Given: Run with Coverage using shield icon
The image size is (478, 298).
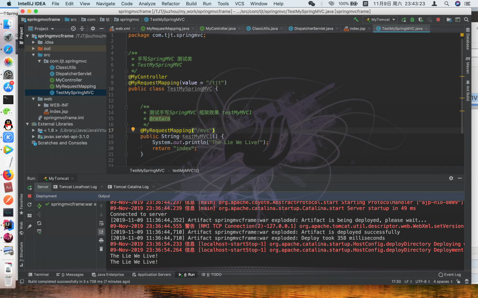Looking at the screenshot, I should click(x=420, y=20).
